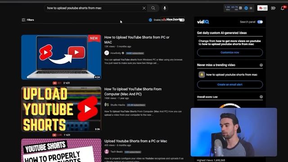Click the how to upload youtube shorts from mac alert keyword
Screen dimensions: 288x162
232,75
